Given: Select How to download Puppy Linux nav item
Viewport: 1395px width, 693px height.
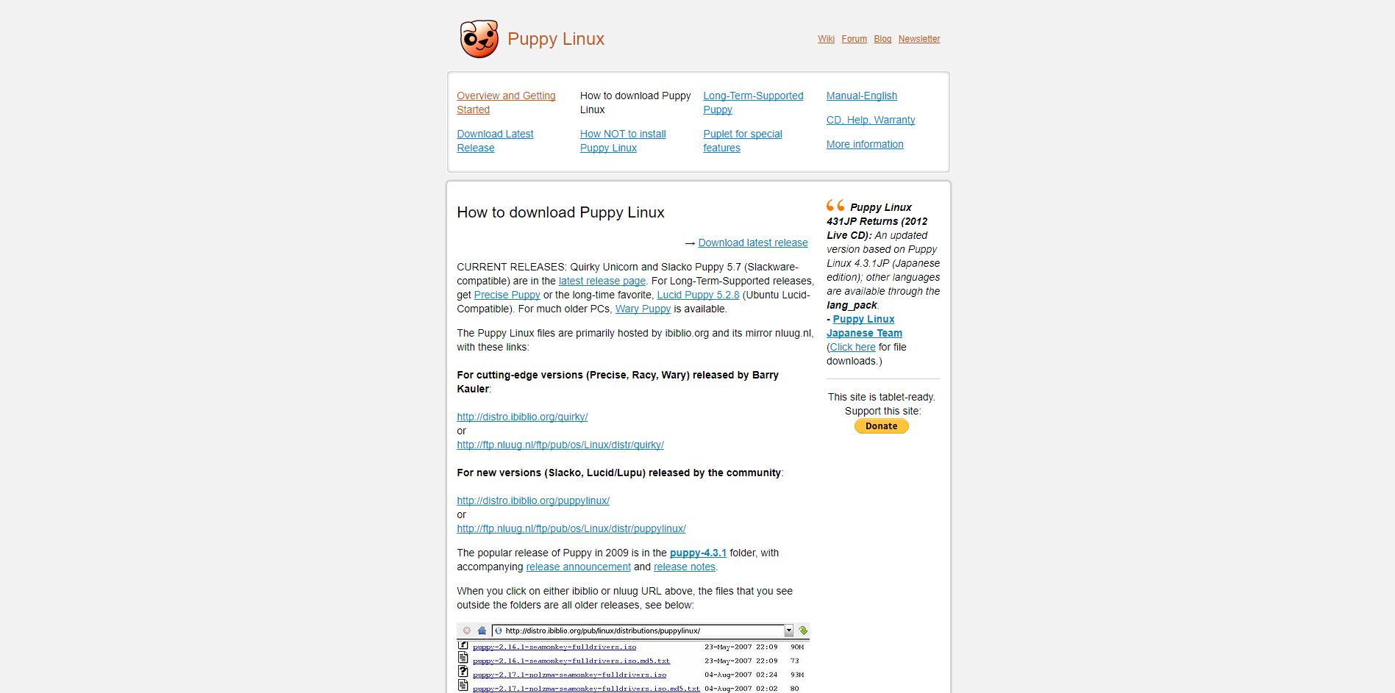Looking at the screenshot, I should click(x=635, y=103).
